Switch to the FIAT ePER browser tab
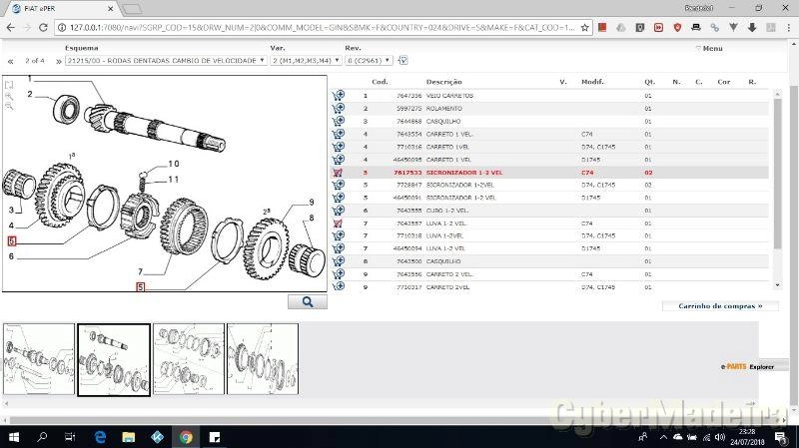Image resolution: width=799 pixels, height=448 pixels. 64,9
